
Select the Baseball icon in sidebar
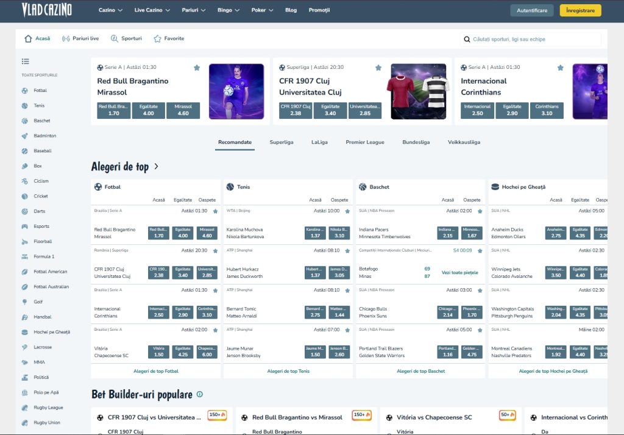coord(24,151)
